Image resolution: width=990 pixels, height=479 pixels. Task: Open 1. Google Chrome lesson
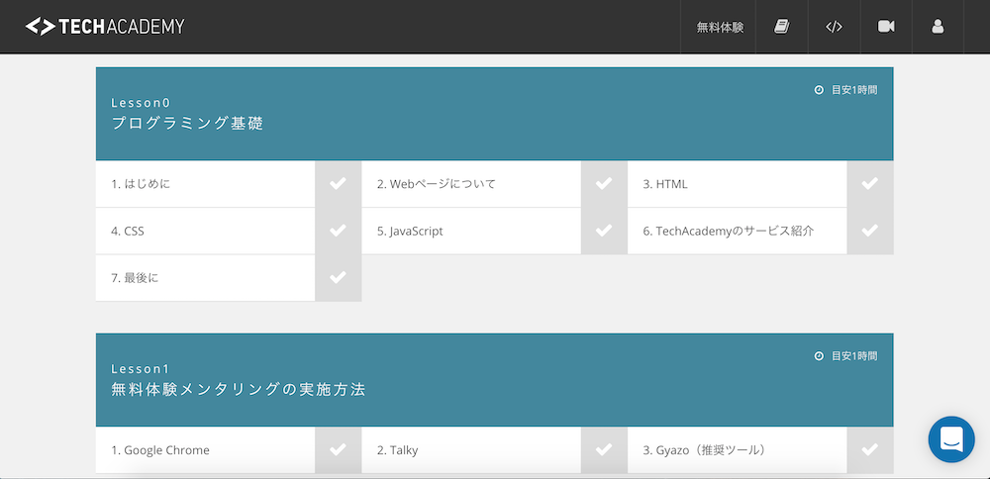click(205, 450)
